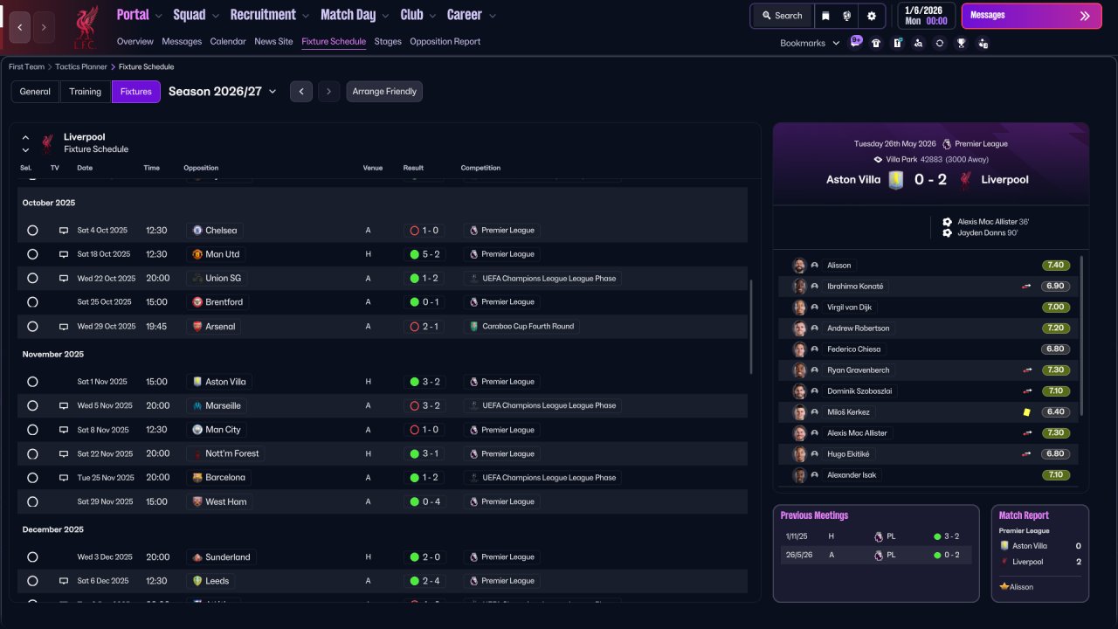Expand the Bookmarks dropdown

pos(810,43)
